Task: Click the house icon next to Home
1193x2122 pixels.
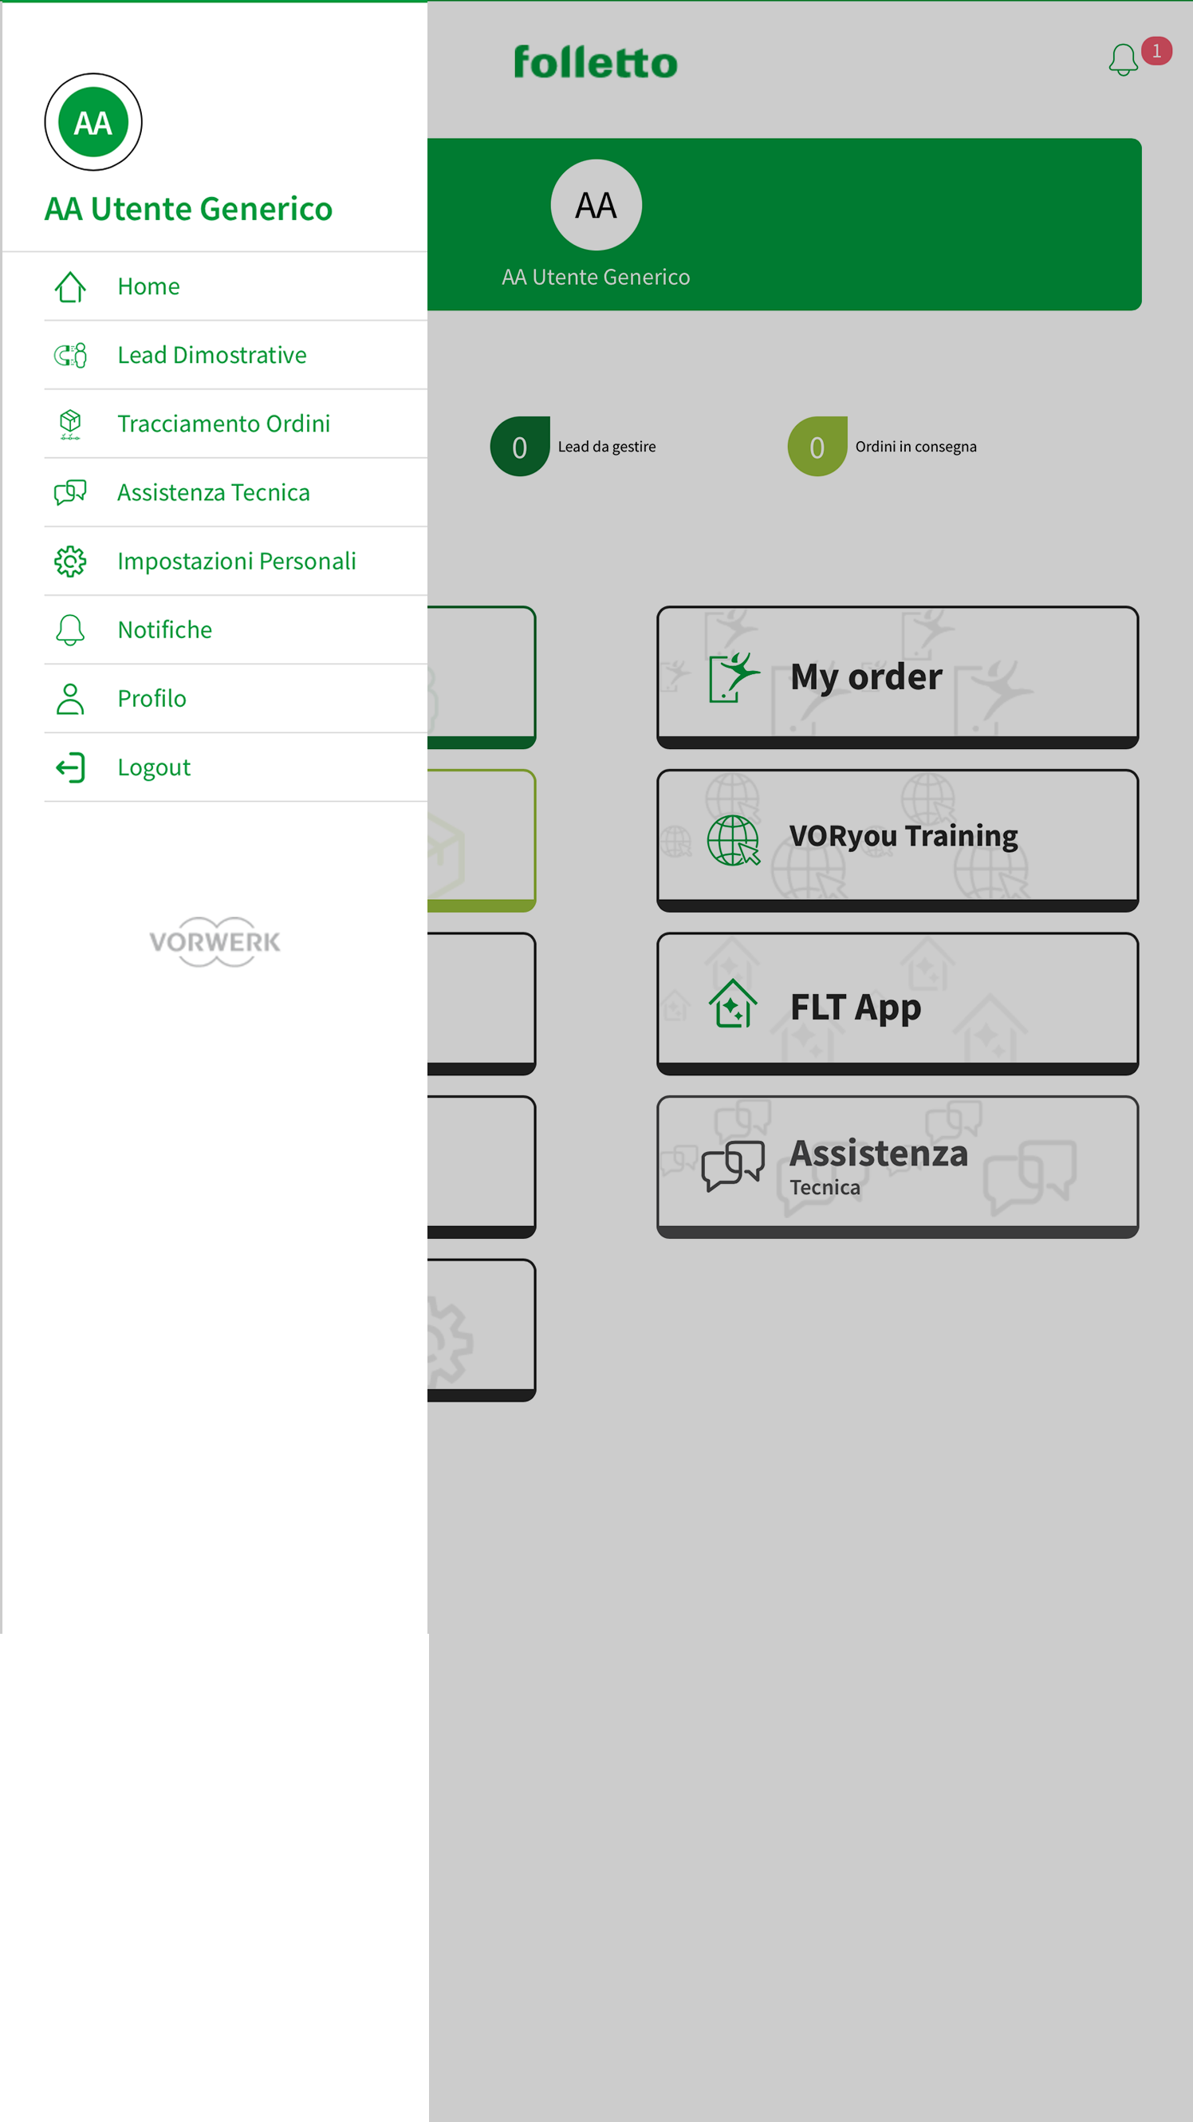Action: pos(70,286)
